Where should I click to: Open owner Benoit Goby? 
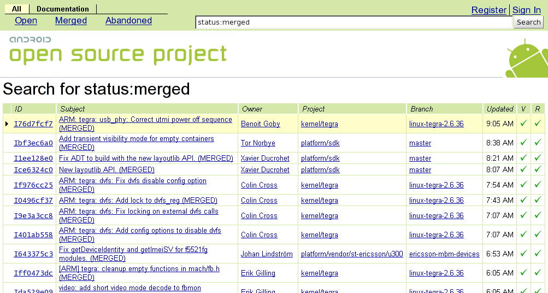click(x=261, y=124)
